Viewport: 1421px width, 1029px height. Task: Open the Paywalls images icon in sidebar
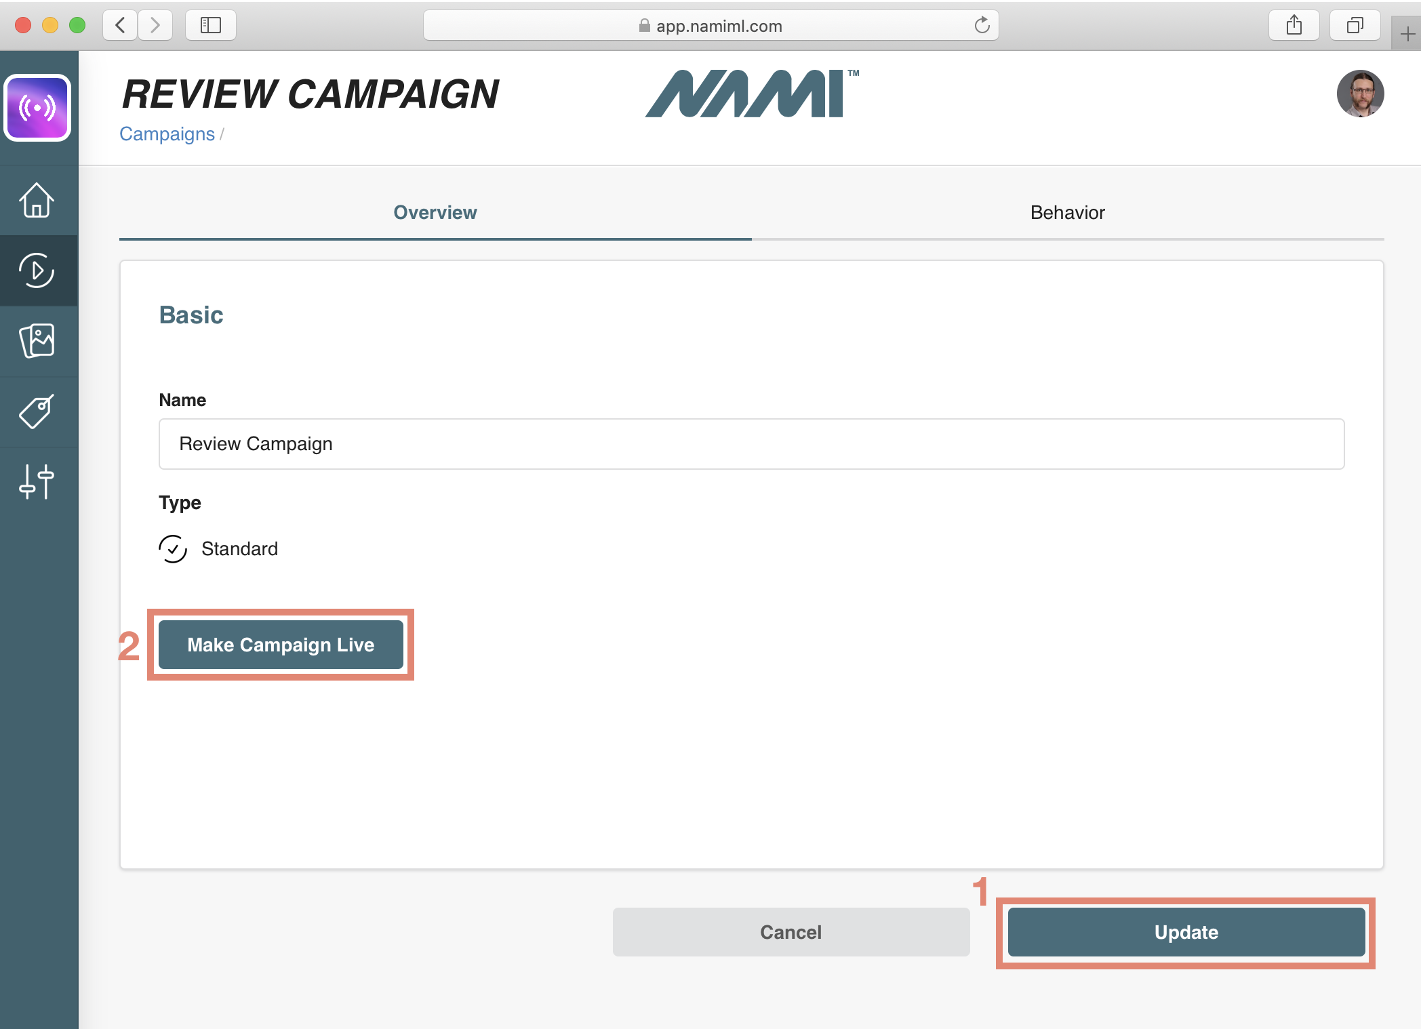click(37, 340)
